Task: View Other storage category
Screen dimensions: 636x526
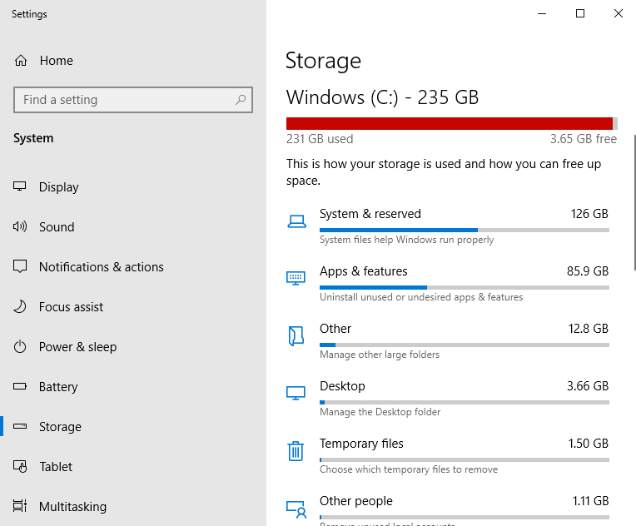Action: pyautogui.click(x=448, y=340)
